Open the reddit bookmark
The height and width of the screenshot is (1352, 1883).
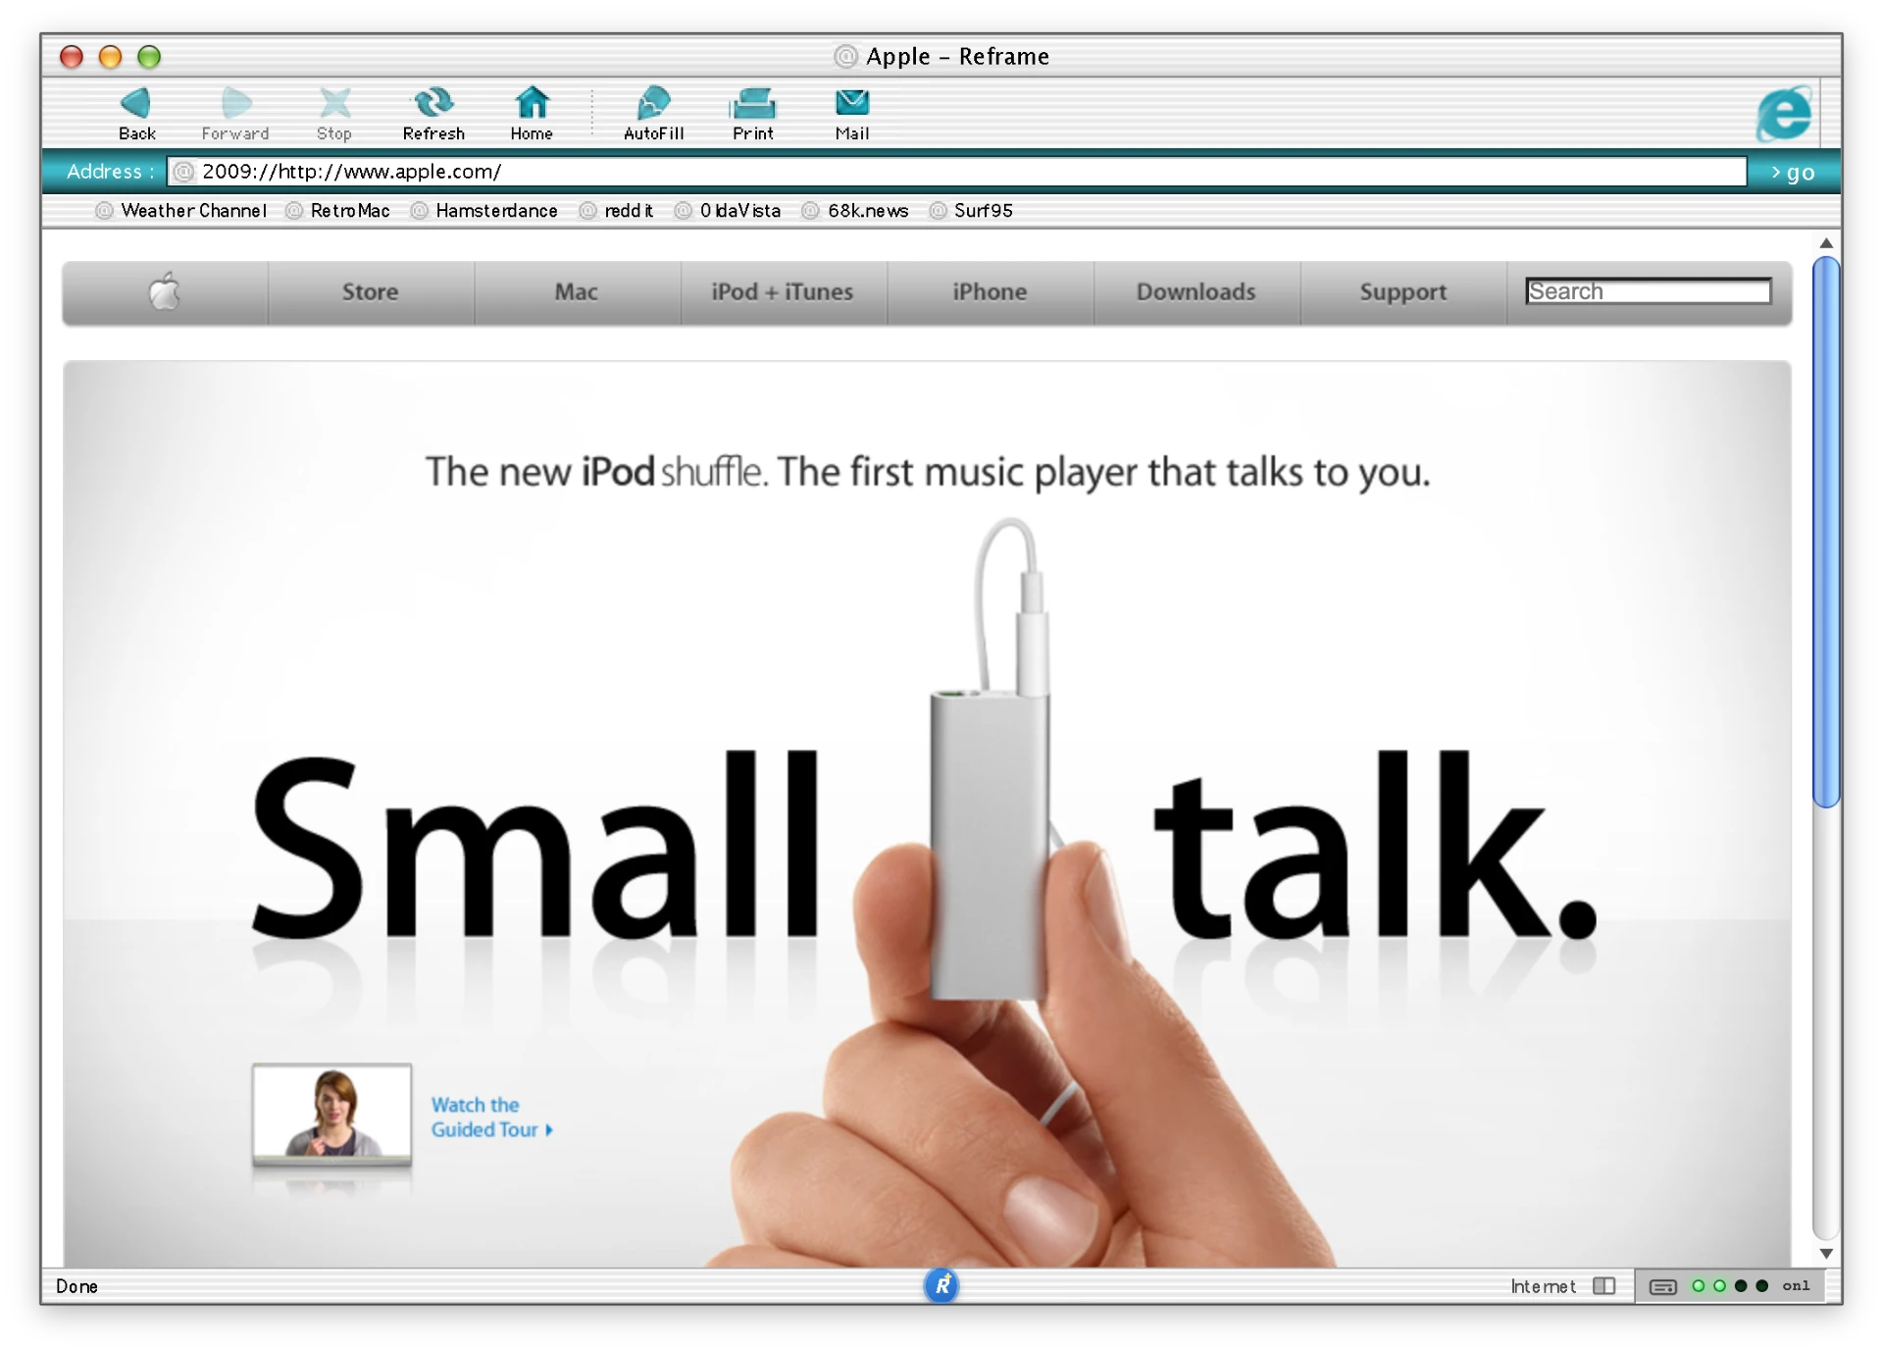(x=617, y=211)
